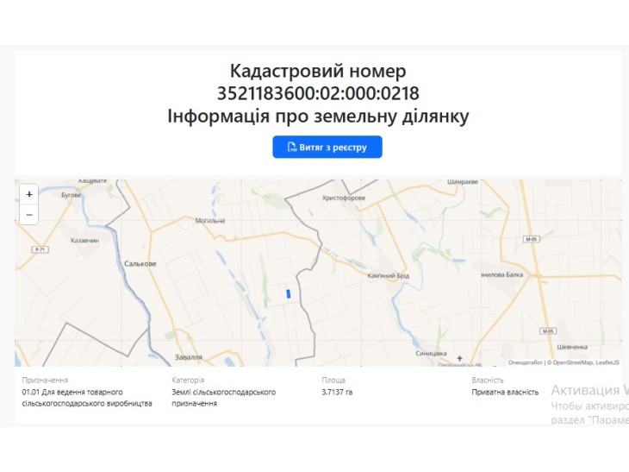629x472 pixels.
Task: Open the OpenStreetMap attribution link
Action: pos(572,362)
